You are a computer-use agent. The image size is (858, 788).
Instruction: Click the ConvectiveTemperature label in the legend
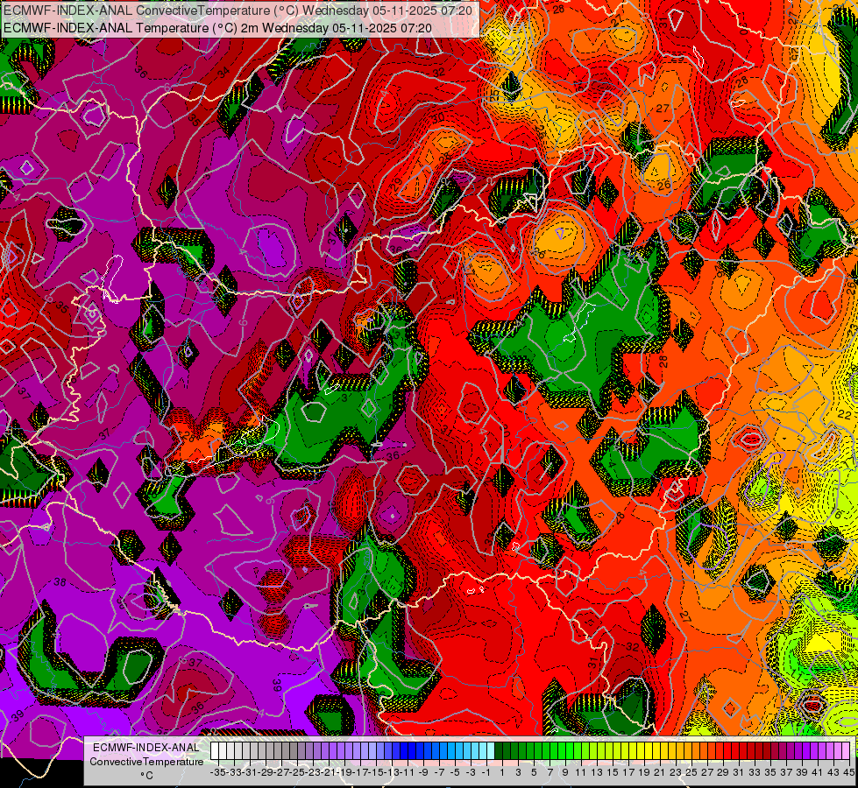[x=146, y=761]
